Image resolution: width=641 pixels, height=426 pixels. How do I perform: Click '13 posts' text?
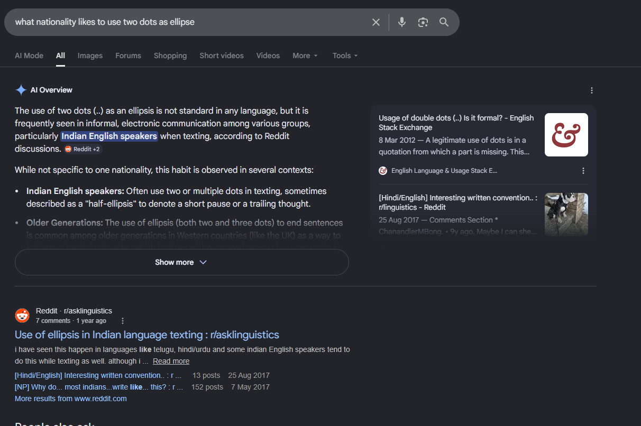click(206, 375)
